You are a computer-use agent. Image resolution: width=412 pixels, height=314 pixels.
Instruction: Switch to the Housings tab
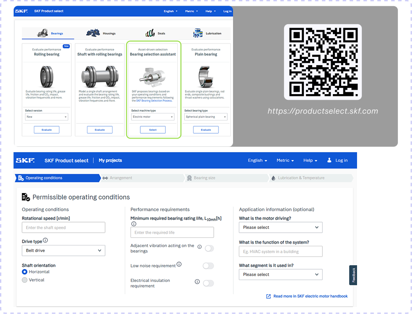[101, 33]
